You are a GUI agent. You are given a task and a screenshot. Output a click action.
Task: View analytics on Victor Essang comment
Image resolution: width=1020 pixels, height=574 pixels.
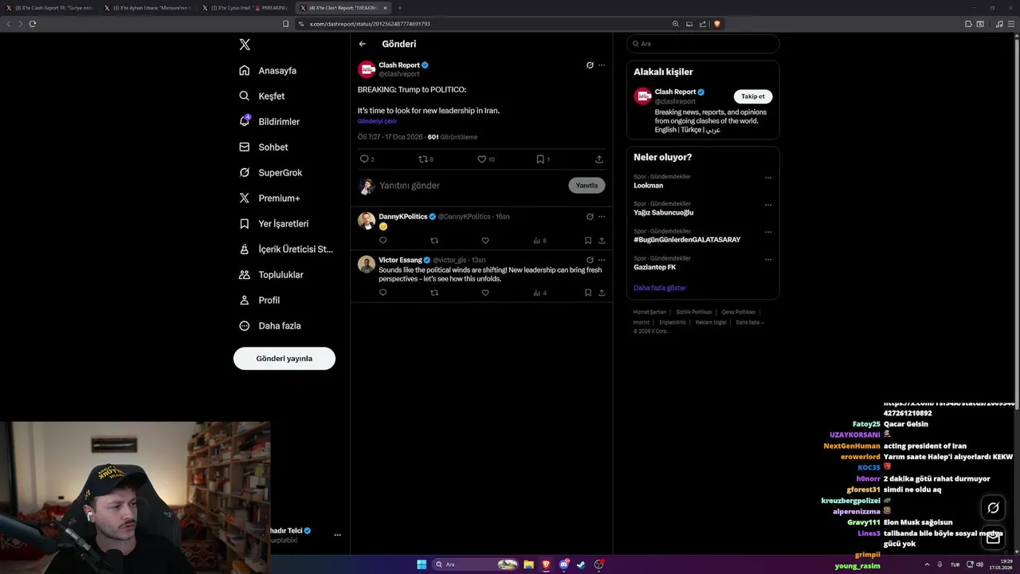pyautogui.click(x=539, y=293)
